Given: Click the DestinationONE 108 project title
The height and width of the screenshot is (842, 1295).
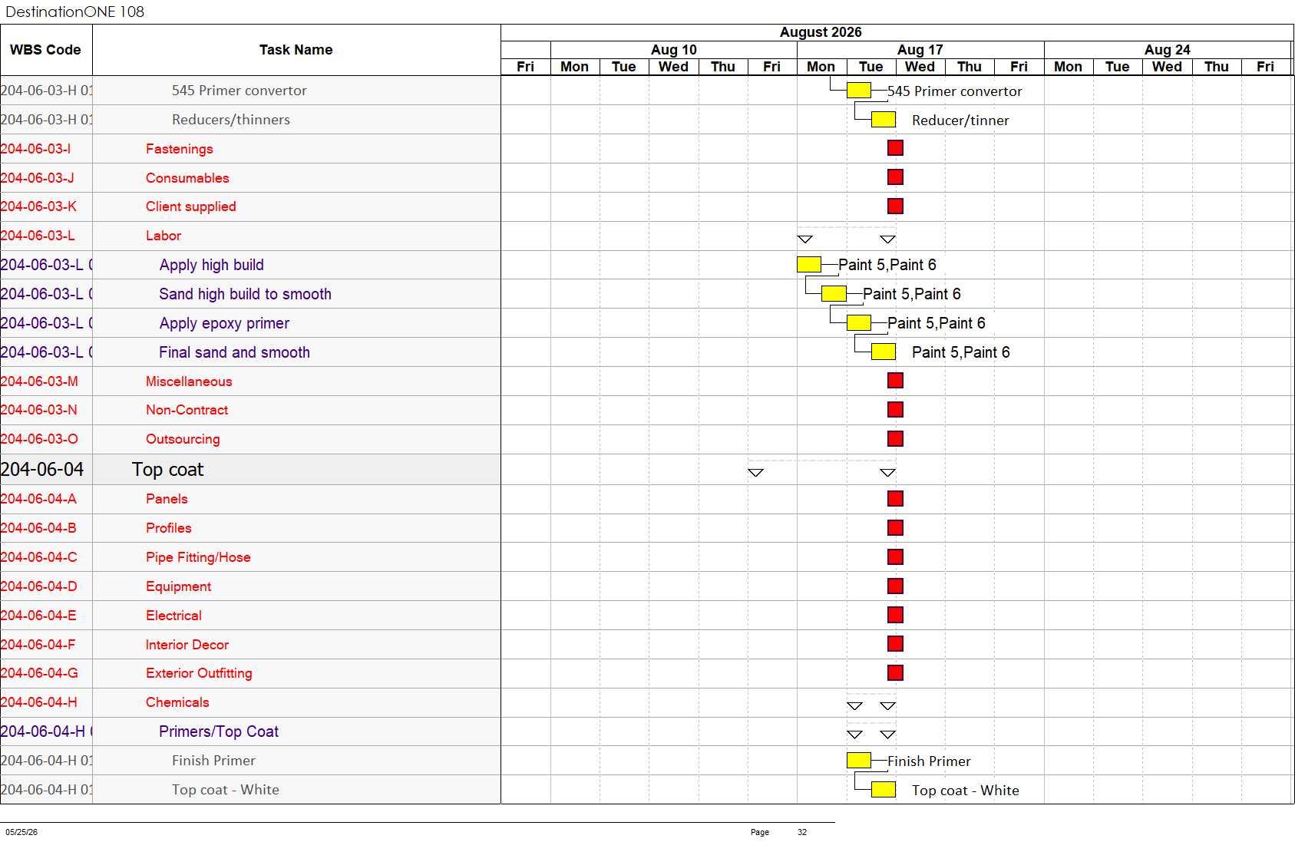Looking at the screenshot, I should coord(74,12).
